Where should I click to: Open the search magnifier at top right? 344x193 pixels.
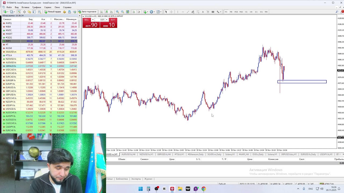click(337, 12)
